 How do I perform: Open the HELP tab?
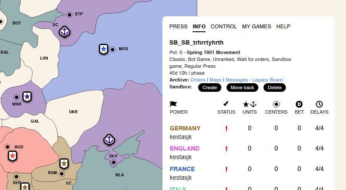point(283,27)
